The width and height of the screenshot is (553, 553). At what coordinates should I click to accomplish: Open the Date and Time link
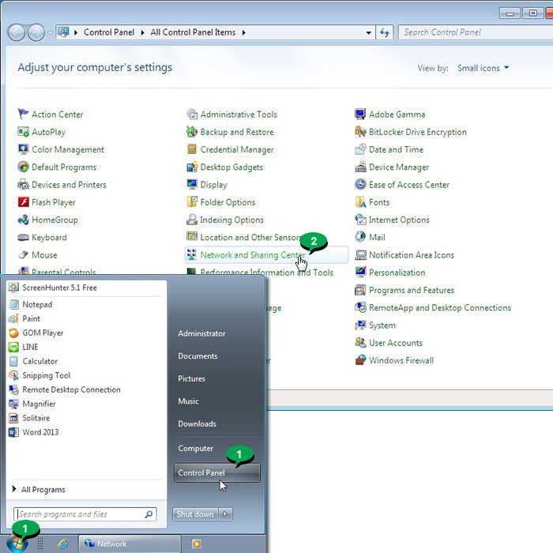pos(396,149)
